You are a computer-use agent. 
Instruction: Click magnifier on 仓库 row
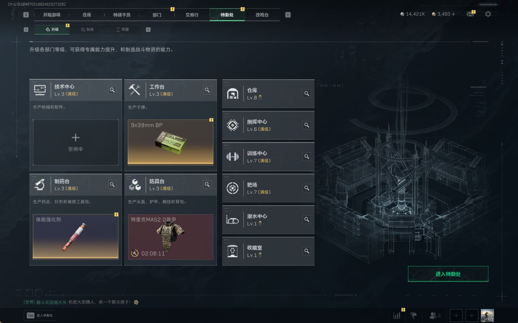307,94
